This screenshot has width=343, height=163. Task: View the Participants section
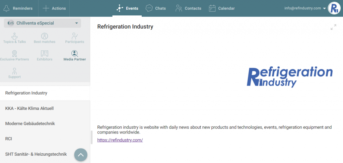point(75,38)
